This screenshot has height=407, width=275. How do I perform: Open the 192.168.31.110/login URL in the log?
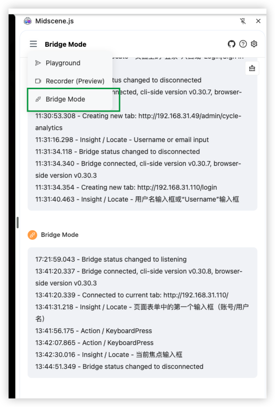(x=177, y=187)
